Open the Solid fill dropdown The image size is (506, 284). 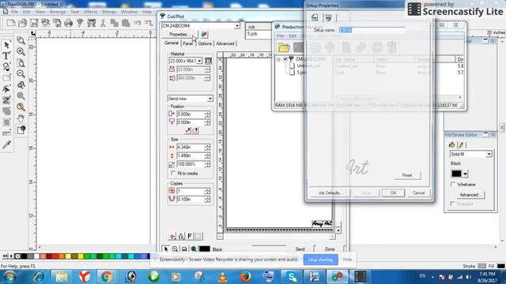pos(489,155)
